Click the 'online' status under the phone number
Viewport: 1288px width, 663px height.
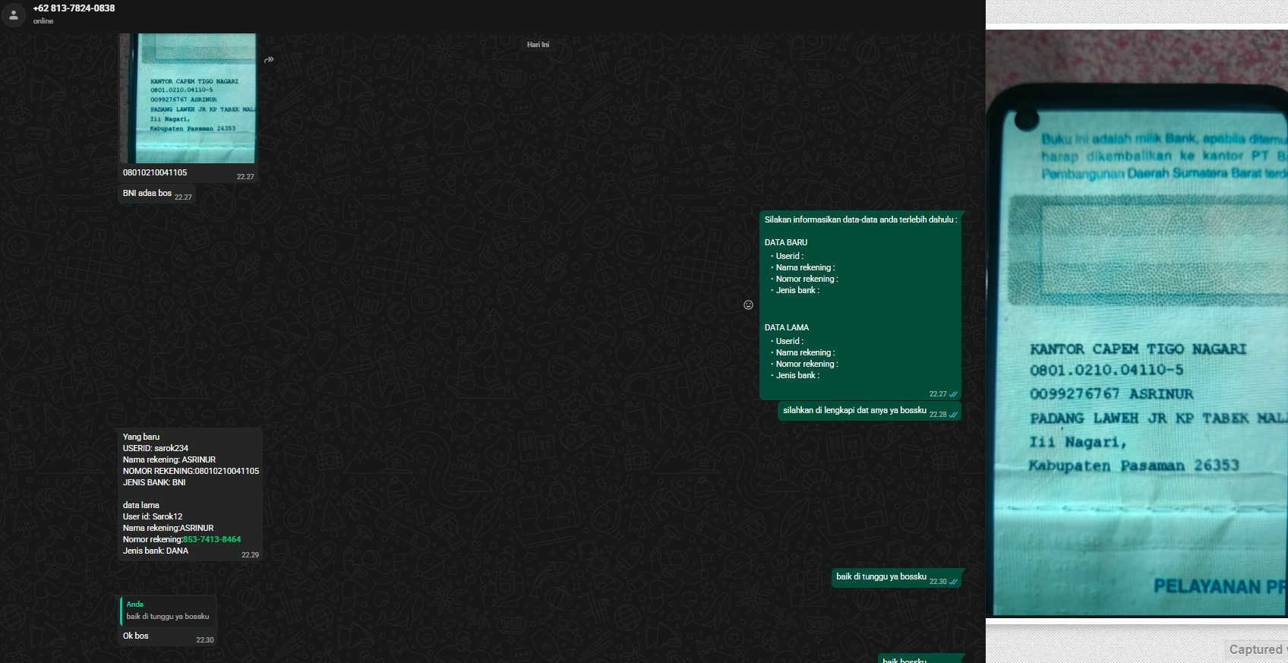[x=43, y=21]
